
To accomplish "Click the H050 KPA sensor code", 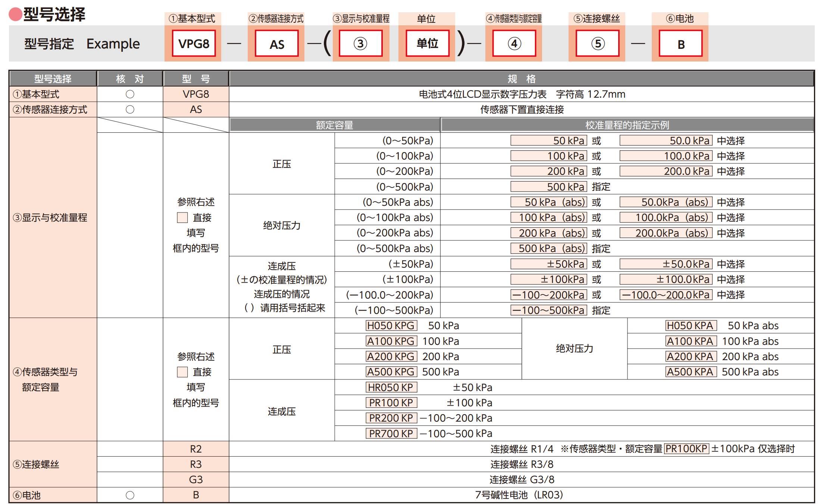I will [691, 325].
